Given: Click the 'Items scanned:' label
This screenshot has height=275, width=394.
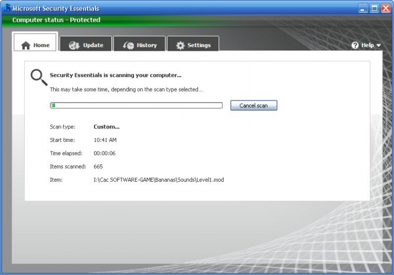Looking at the screenshot, I should coord(68,167).
